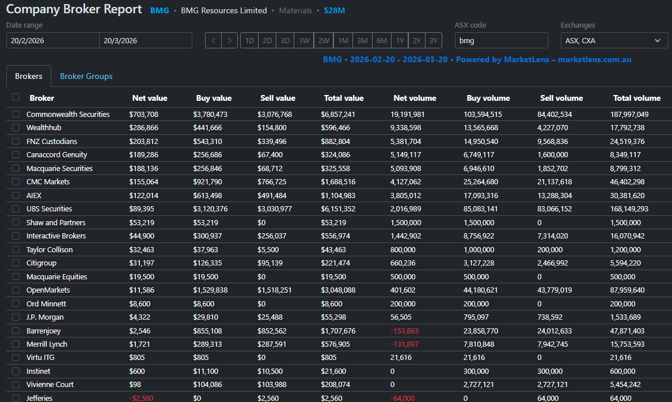Edit the start date 20/2/2026 field

click(53, 41)
